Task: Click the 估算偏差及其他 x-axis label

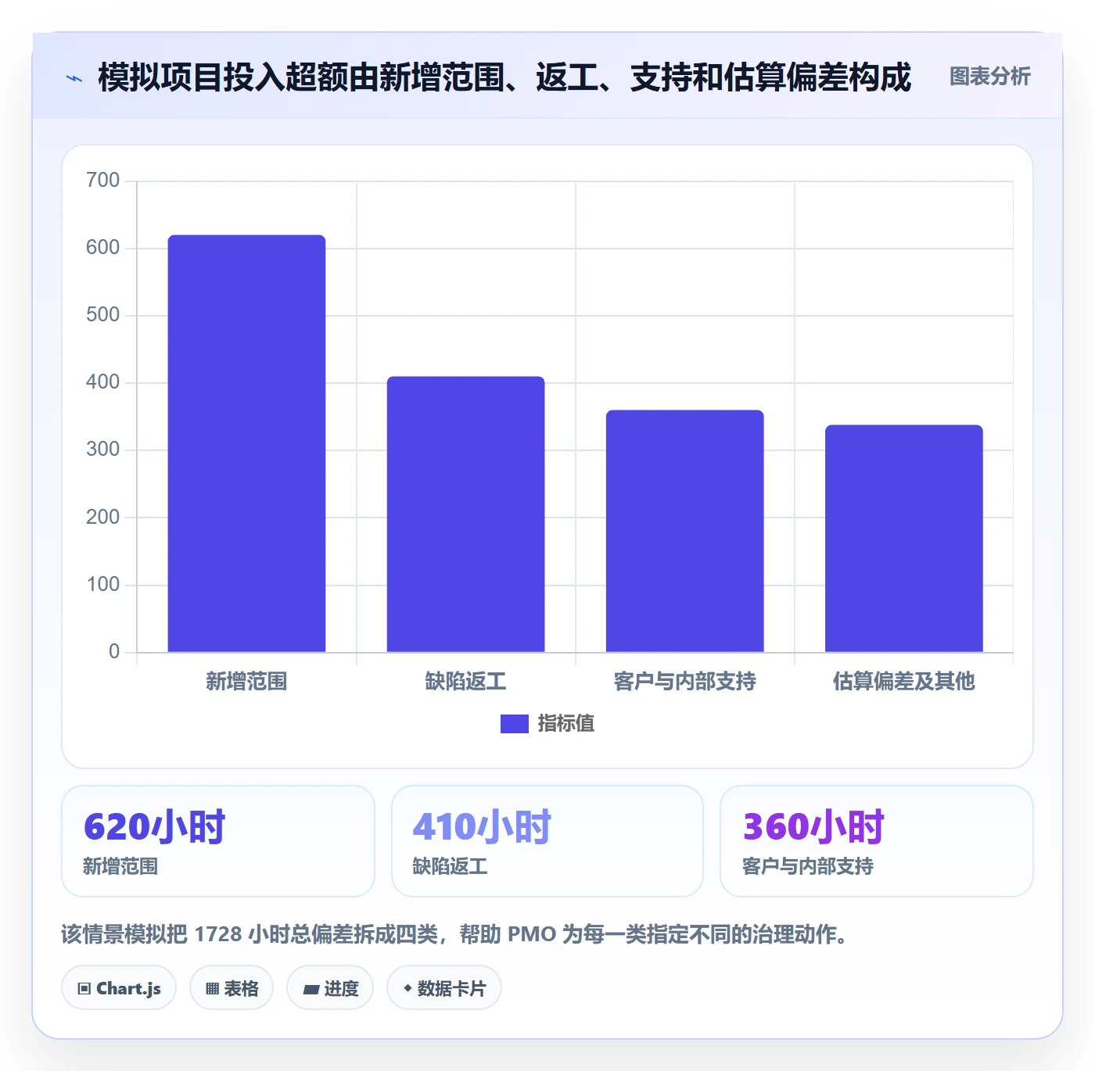Action: [903, 682]
